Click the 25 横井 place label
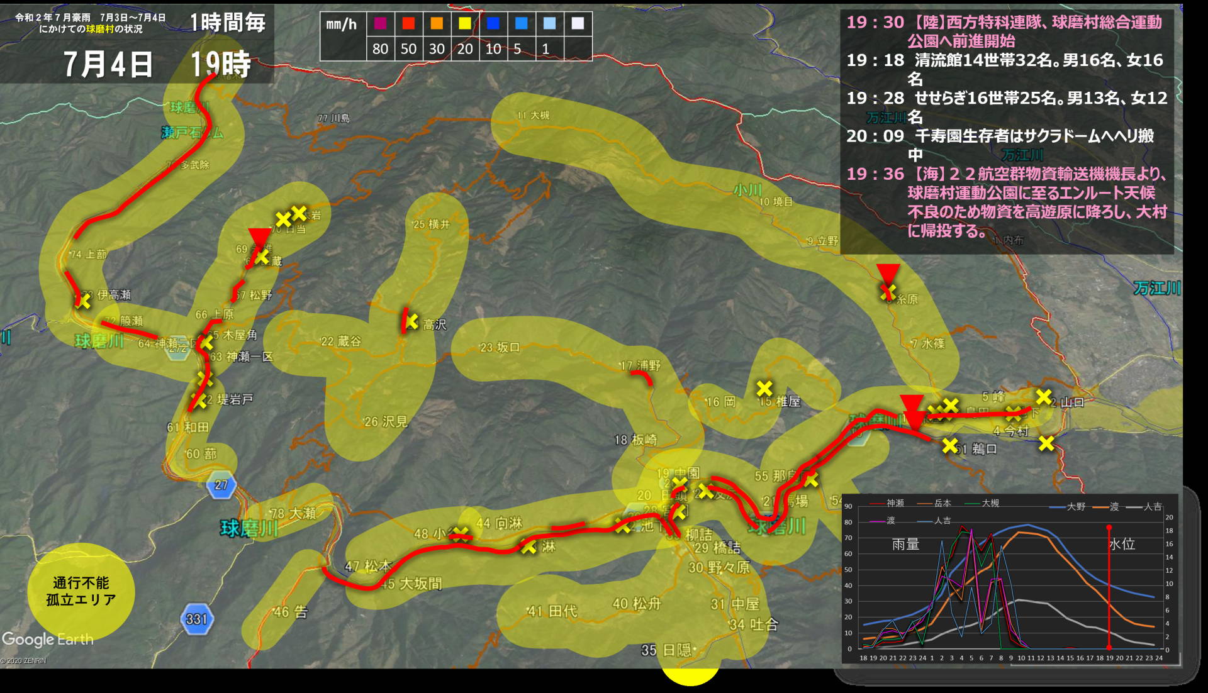This screenshot has width=1208, height=693. [432, 225]
